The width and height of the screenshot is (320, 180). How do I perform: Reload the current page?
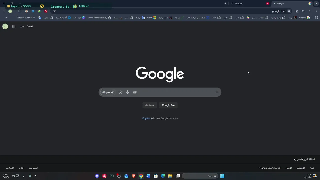(x=303, y=11)
